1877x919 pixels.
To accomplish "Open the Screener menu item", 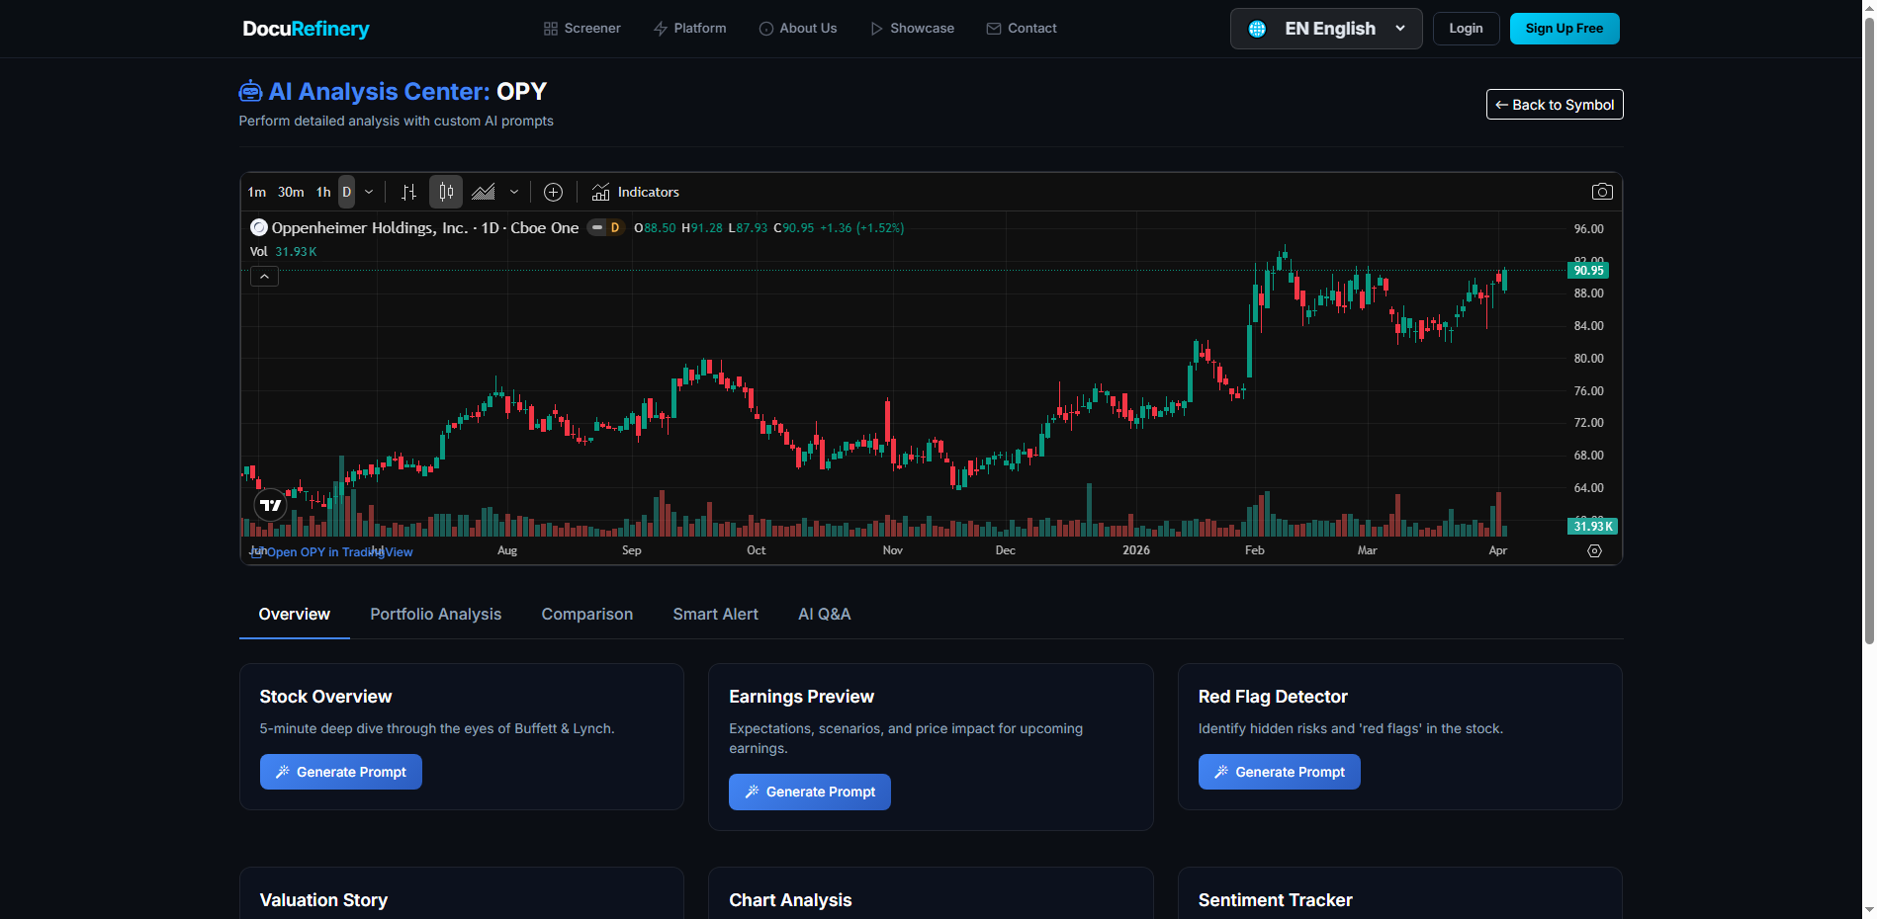I will [x=582, y=29].
